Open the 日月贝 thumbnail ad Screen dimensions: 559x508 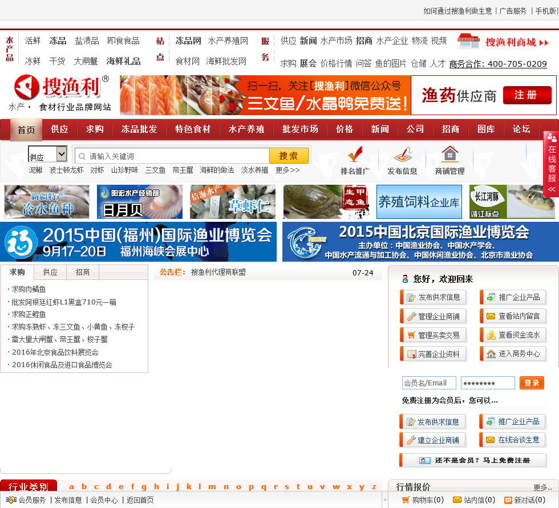(140, 202)
